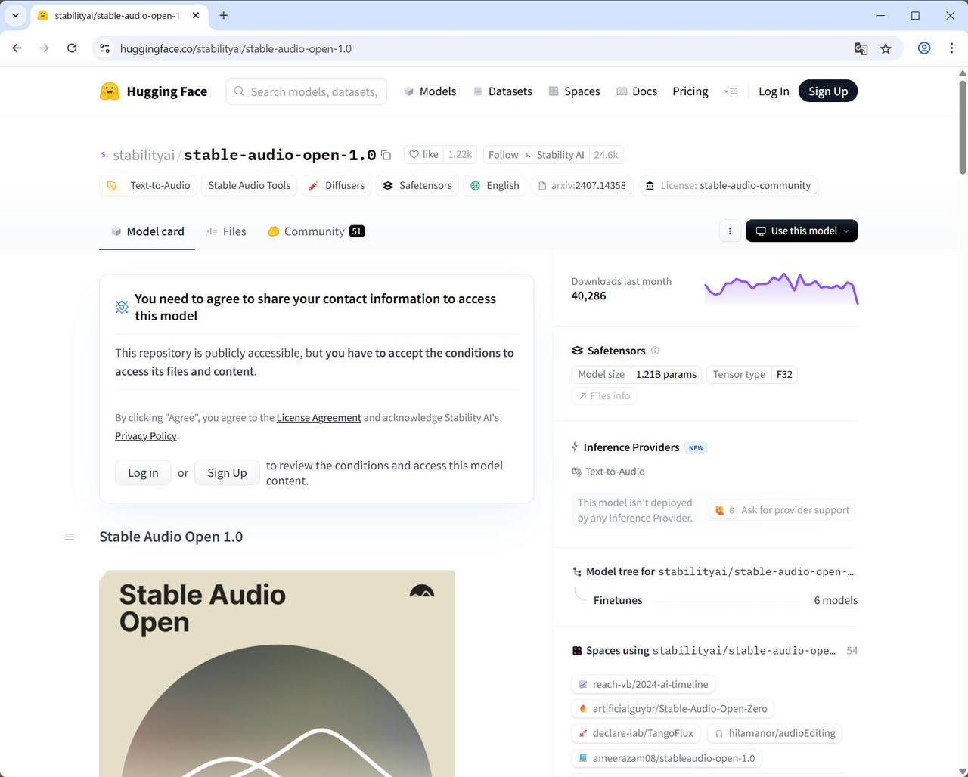Click the Safetensors tag
The height and width of the screenshot is (777, 968).
click(417, 185)
